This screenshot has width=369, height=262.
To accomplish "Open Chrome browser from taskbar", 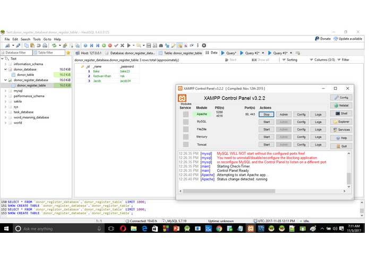I will pos(219,229).
